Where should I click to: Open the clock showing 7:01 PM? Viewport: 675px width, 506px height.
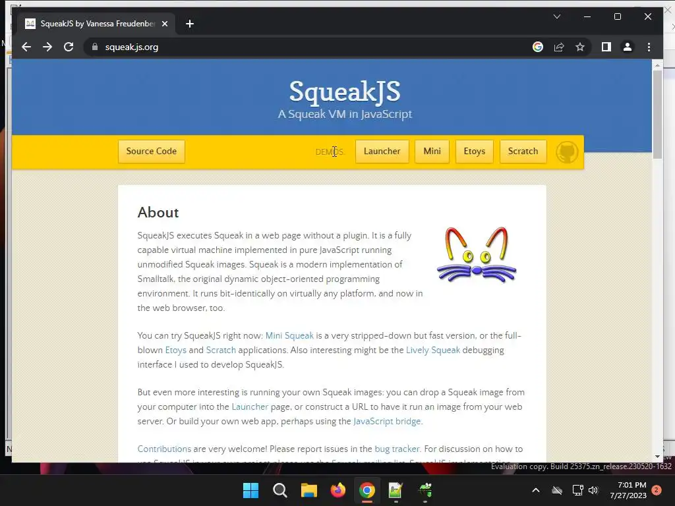[x=628, y=490]
